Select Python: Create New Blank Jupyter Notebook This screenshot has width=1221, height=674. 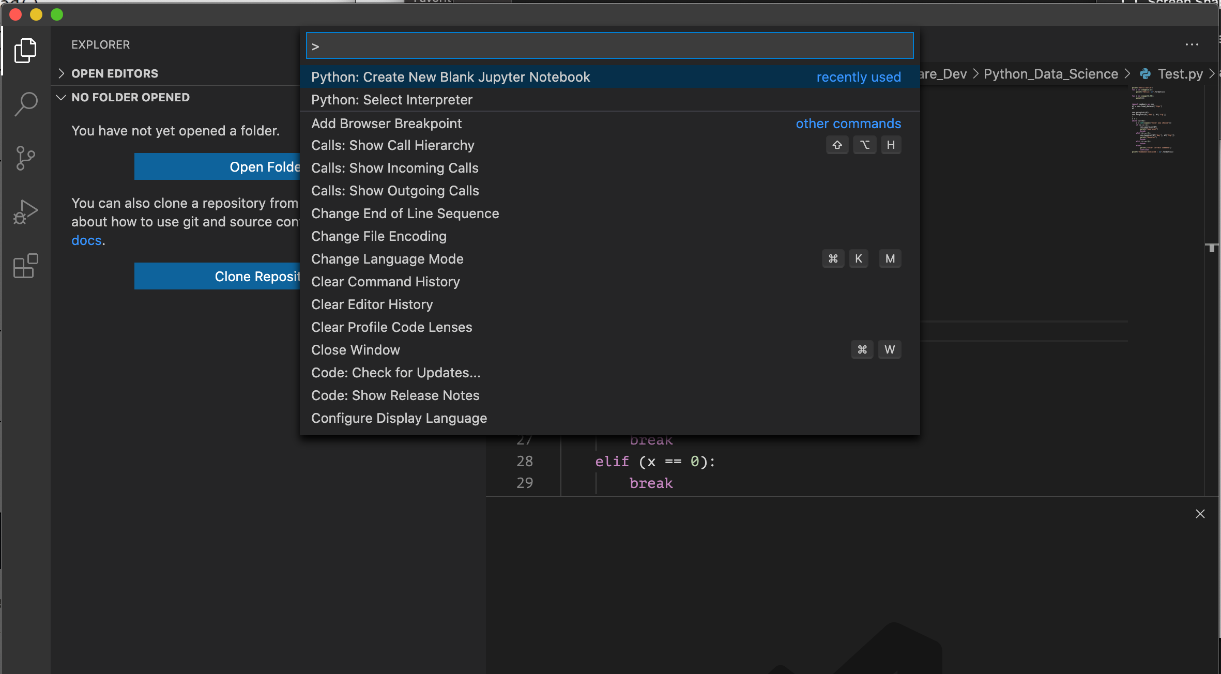[x=450, y=77]
